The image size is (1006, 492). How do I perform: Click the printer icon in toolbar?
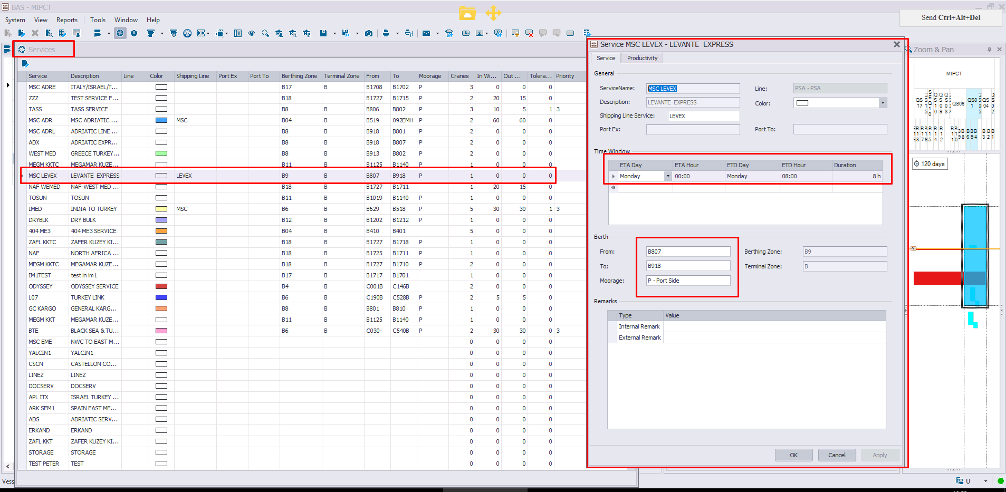[x=386, y=33]
